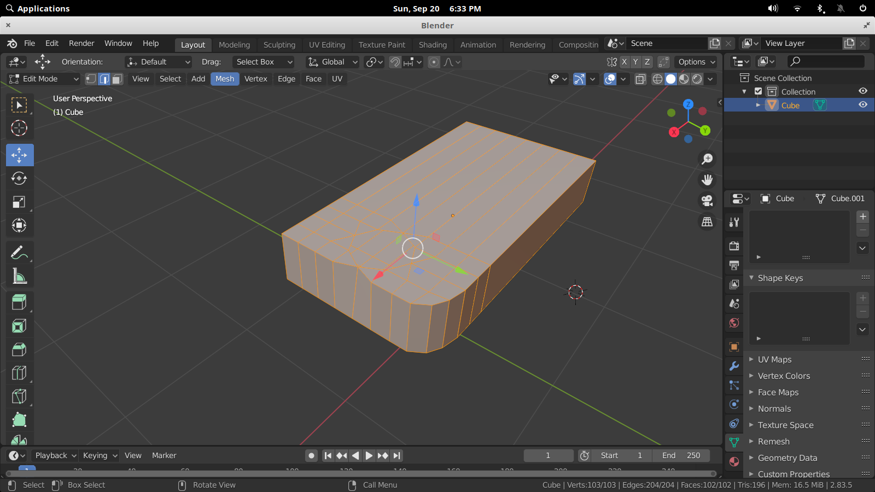Enable face select mode
Viewport: 875px width, 492px height.
[x=117, y=79]
